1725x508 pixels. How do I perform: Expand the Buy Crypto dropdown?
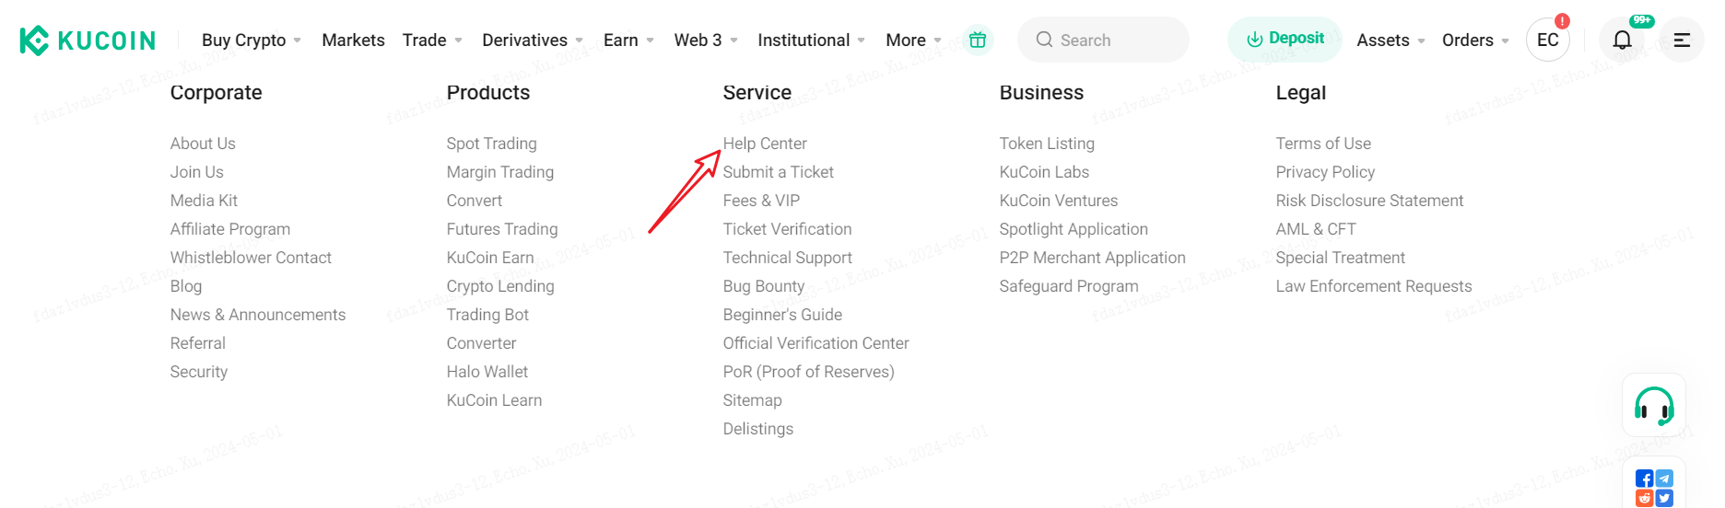pyautogui.click(x=252, y=40)
